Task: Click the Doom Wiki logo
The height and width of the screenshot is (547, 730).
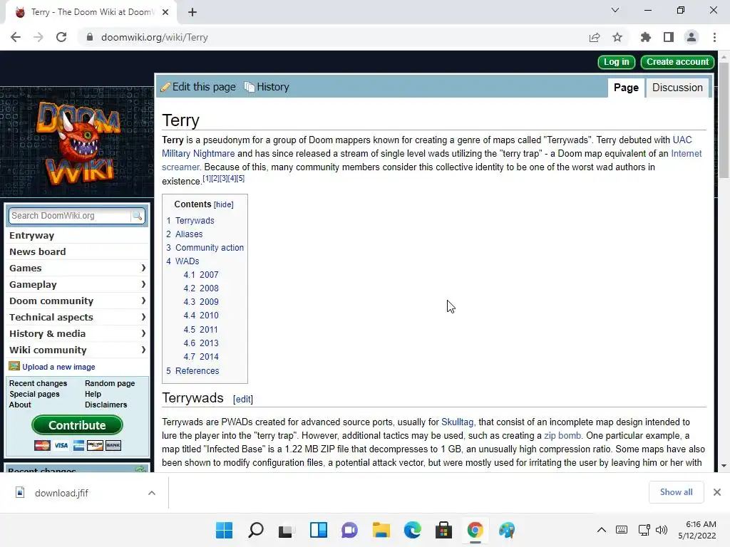Action: pyautogui.click(x=78, y=142)
